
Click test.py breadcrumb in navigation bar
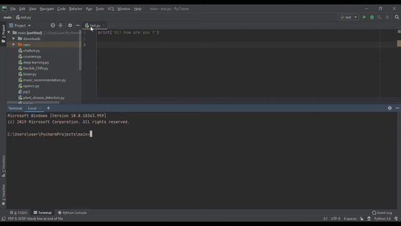(24, 18)
